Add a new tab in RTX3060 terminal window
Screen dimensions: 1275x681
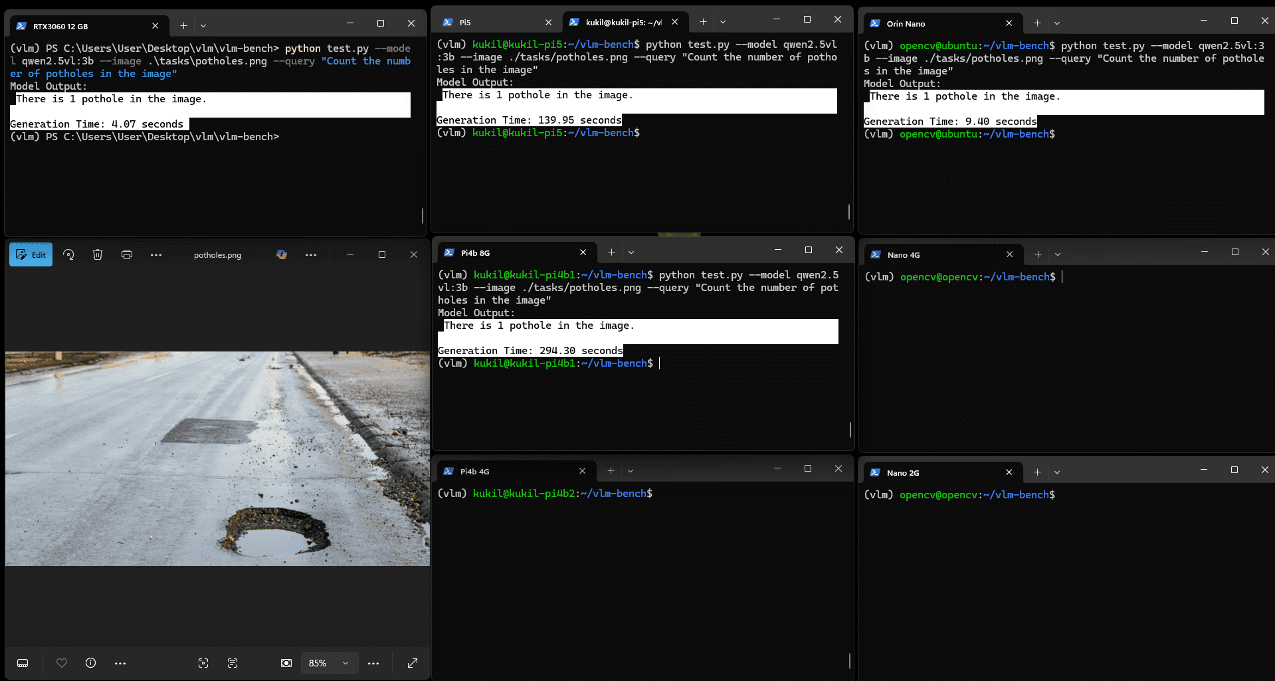click(184, 25)
